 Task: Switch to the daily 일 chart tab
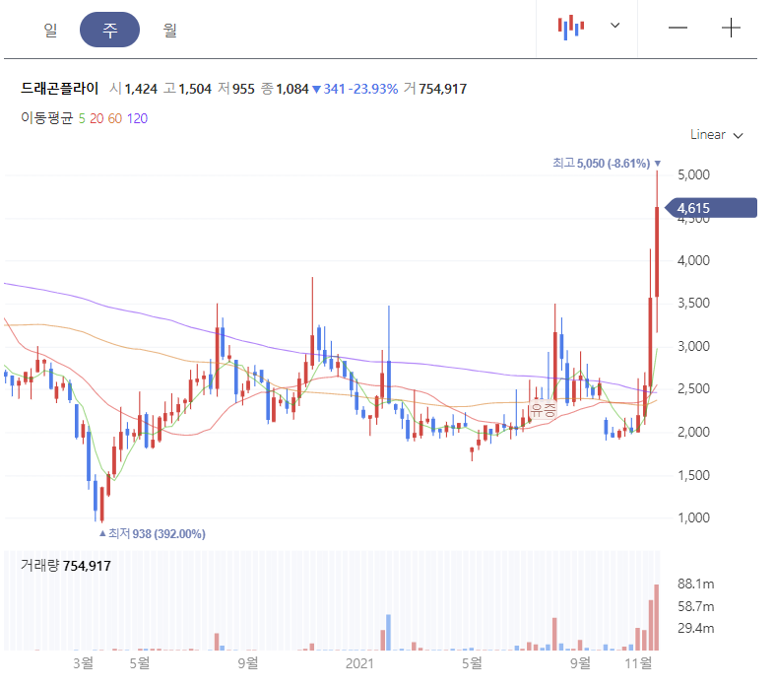point(50,31)
